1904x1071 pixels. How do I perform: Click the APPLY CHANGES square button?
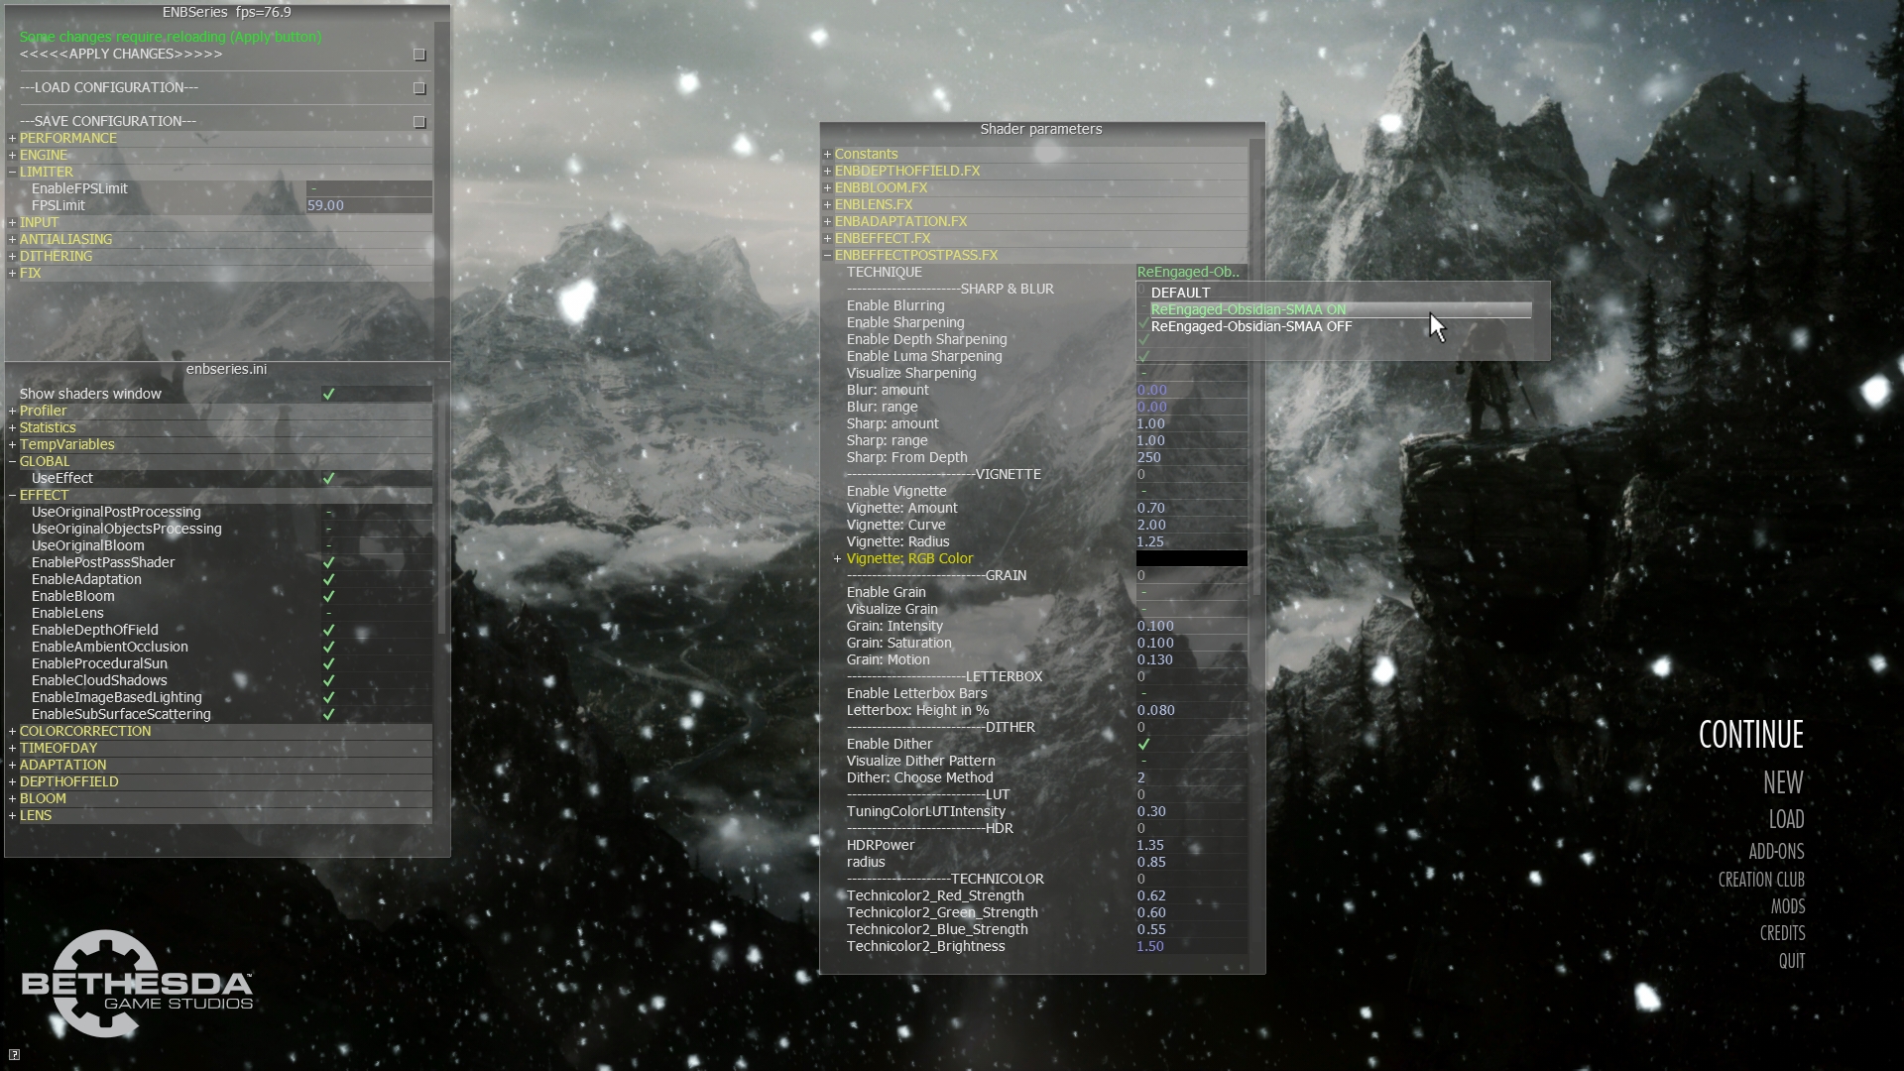(419, 55)
